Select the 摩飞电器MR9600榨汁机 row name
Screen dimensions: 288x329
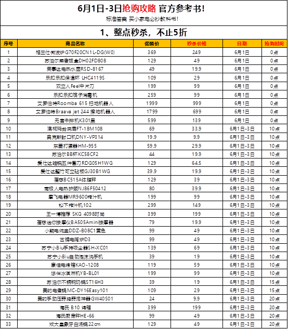[x=75, y=197]
